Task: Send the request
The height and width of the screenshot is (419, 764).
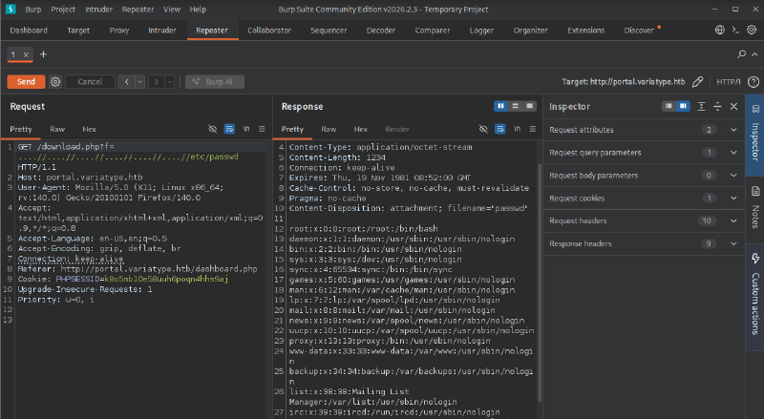Action: pos(27,82)
